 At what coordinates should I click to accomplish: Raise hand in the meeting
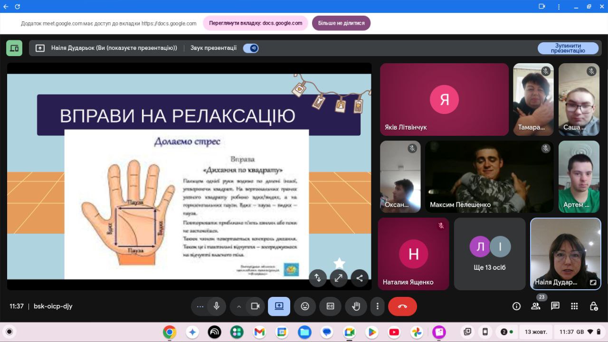pyautogui.click(x=356, y=306)
